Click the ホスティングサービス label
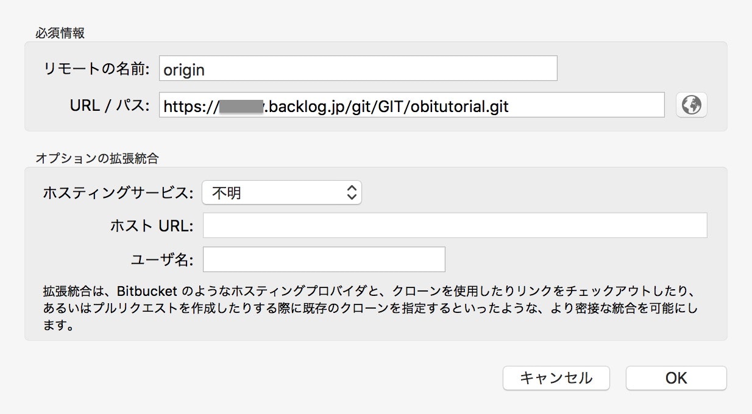Screen dimensions: 752x414 119,194
